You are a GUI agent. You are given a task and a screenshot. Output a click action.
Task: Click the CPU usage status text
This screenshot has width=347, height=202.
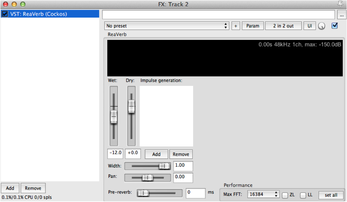tap(27, 197)
